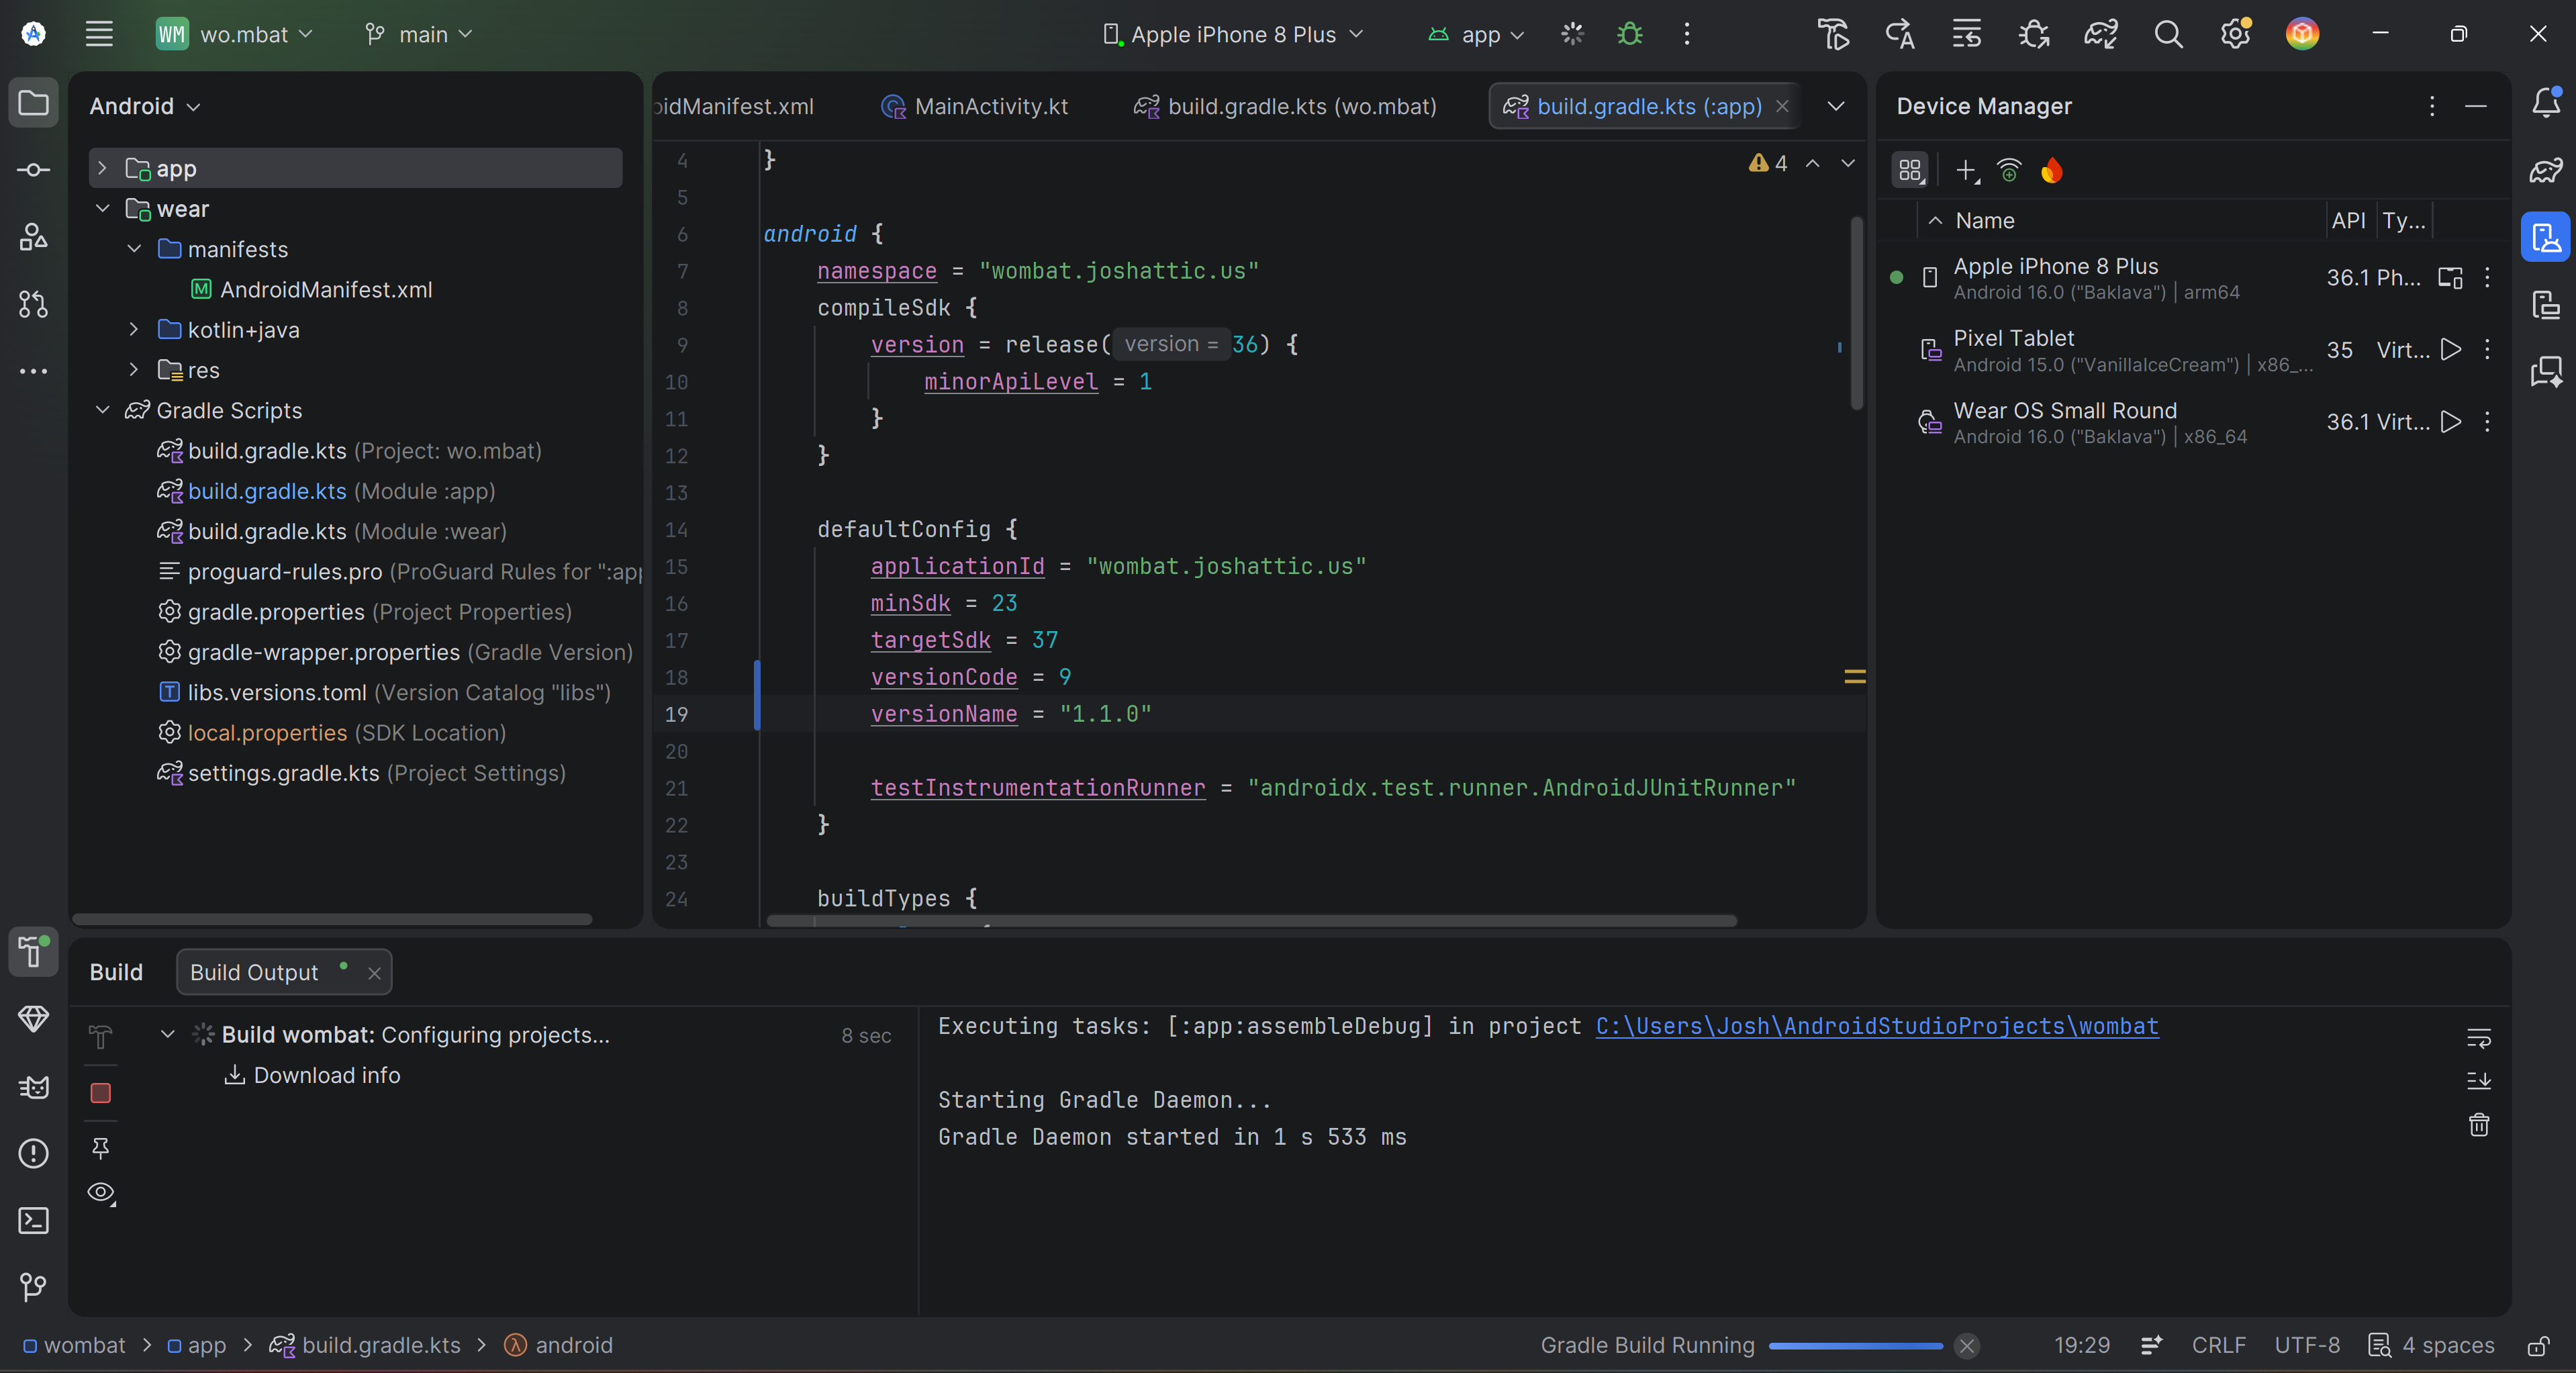Image resolution: width=2576 pixels, height=1373 pixels.
Task: Open wombat project path link
Action: [x=1876, y=1026]
